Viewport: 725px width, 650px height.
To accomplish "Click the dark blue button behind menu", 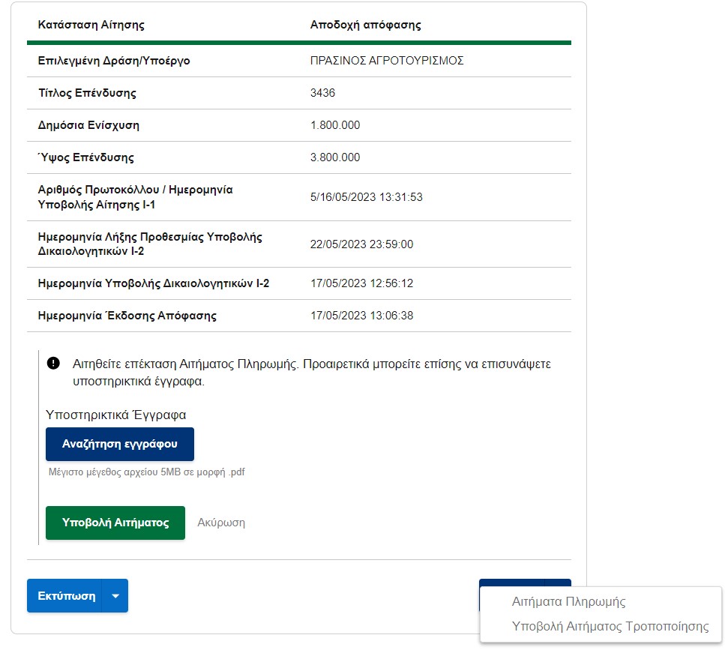I will [525, 583].
